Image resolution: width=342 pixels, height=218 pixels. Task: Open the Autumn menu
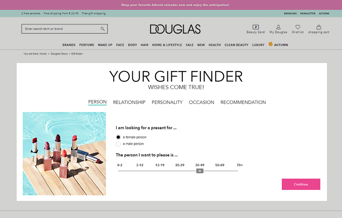click(x=281, y=45)
